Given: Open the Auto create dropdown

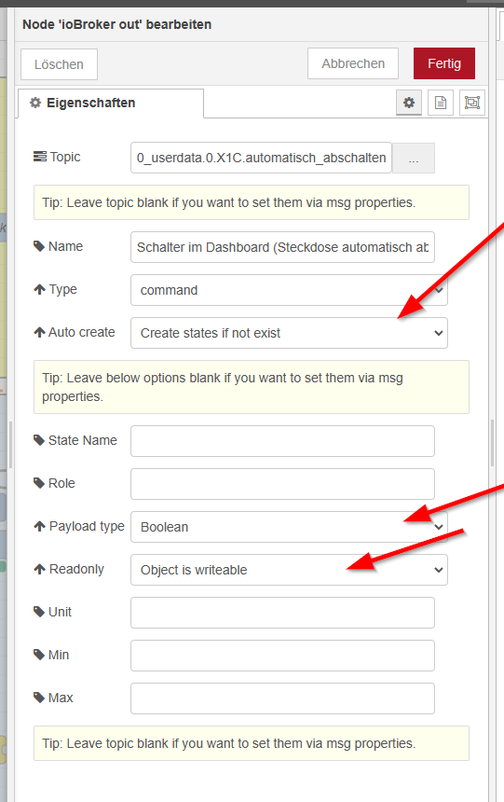Looking at the screenshot, I should pos(290,333).
